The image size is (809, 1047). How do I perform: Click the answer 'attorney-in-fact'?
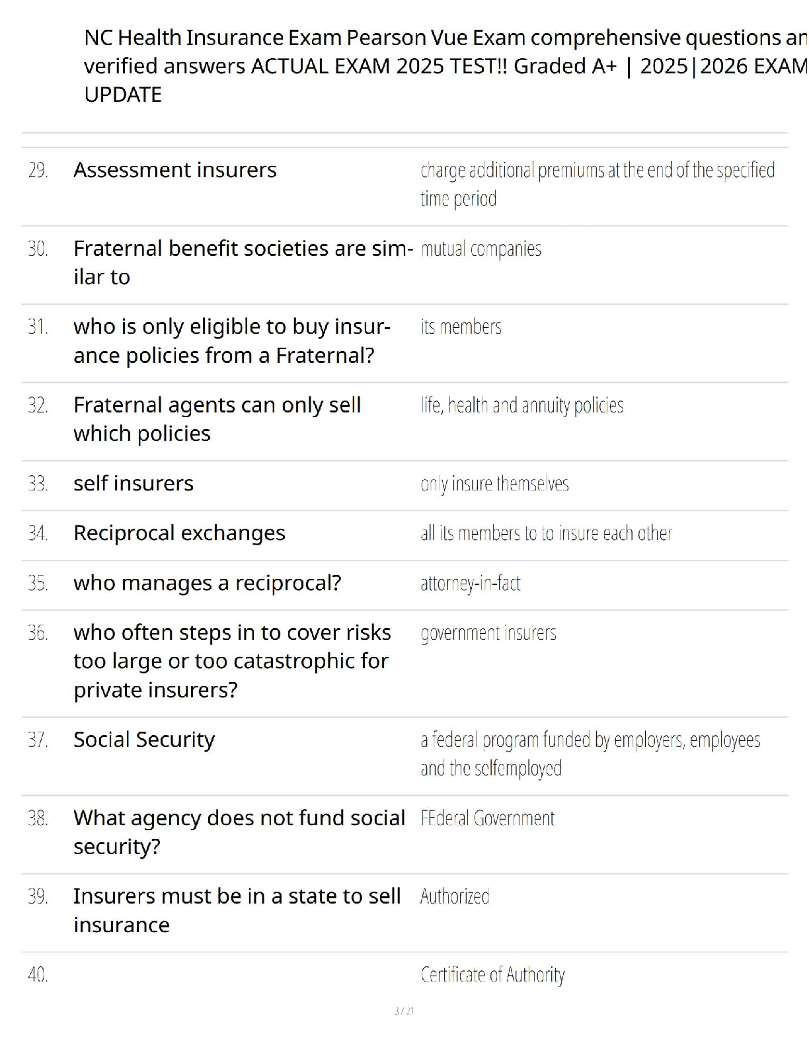[x=470, y=583]
